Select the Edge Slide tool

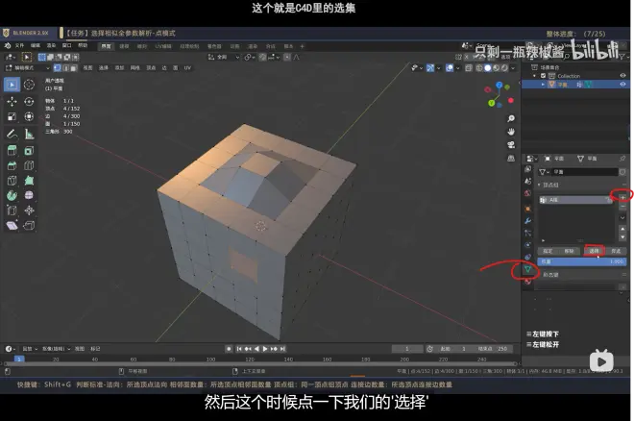(12, 210)
